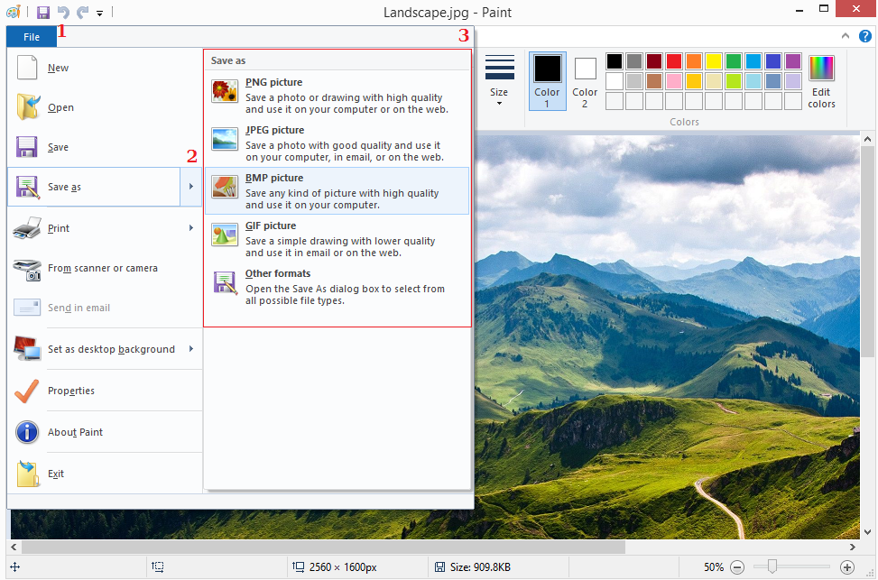The image size is (878, 580).
Task: Click the New blank page icon
Action: coord(27,68)
